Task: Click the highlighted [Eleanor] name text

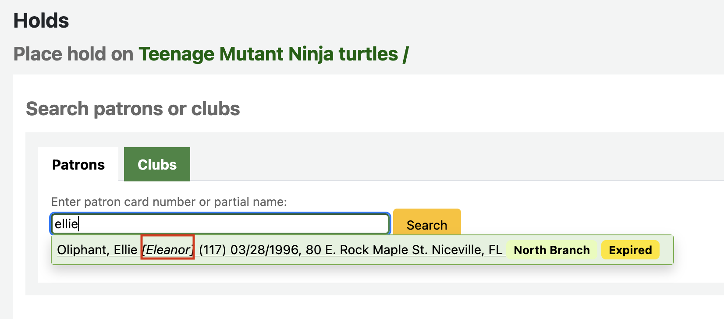Action: (x=167, y=250)
